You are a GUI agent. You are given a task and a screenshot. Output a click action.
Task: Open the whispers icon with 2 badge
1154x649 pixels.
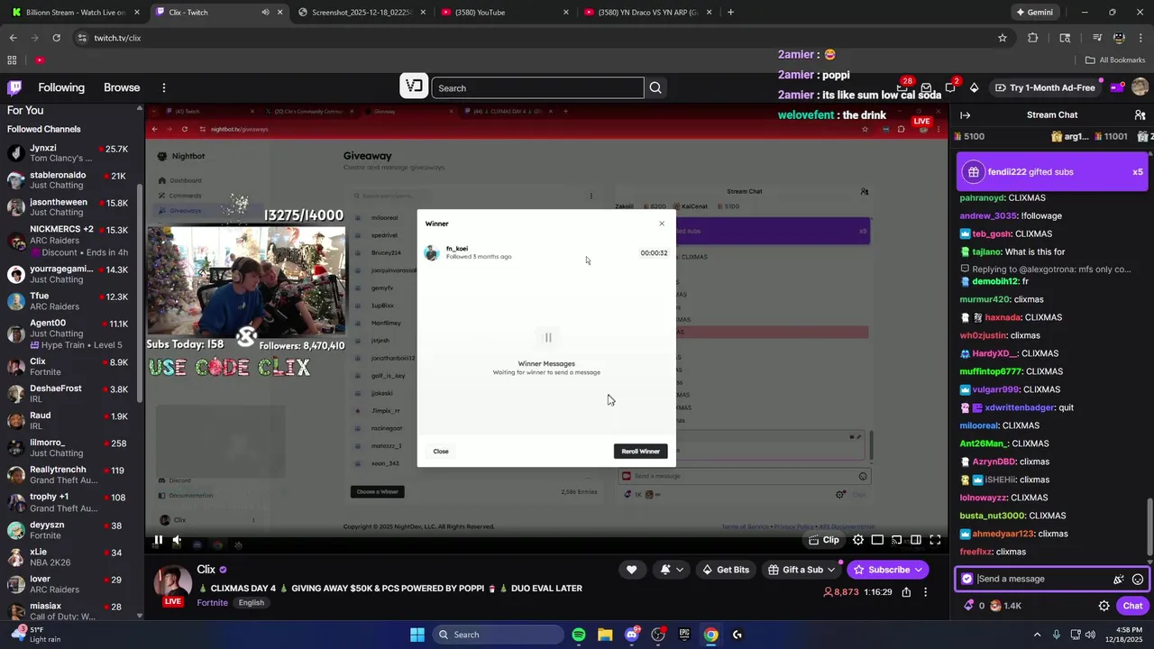(x=950, y=87)
